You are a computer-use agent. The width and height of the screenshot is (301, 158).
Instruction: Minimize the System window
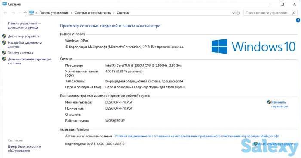270,4
